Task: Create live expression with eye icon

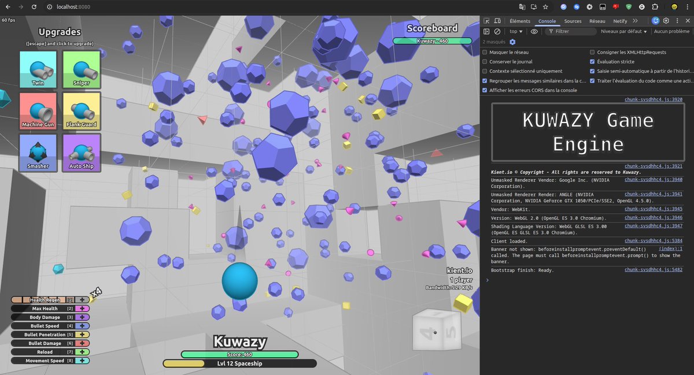Action: pos(534,31)
